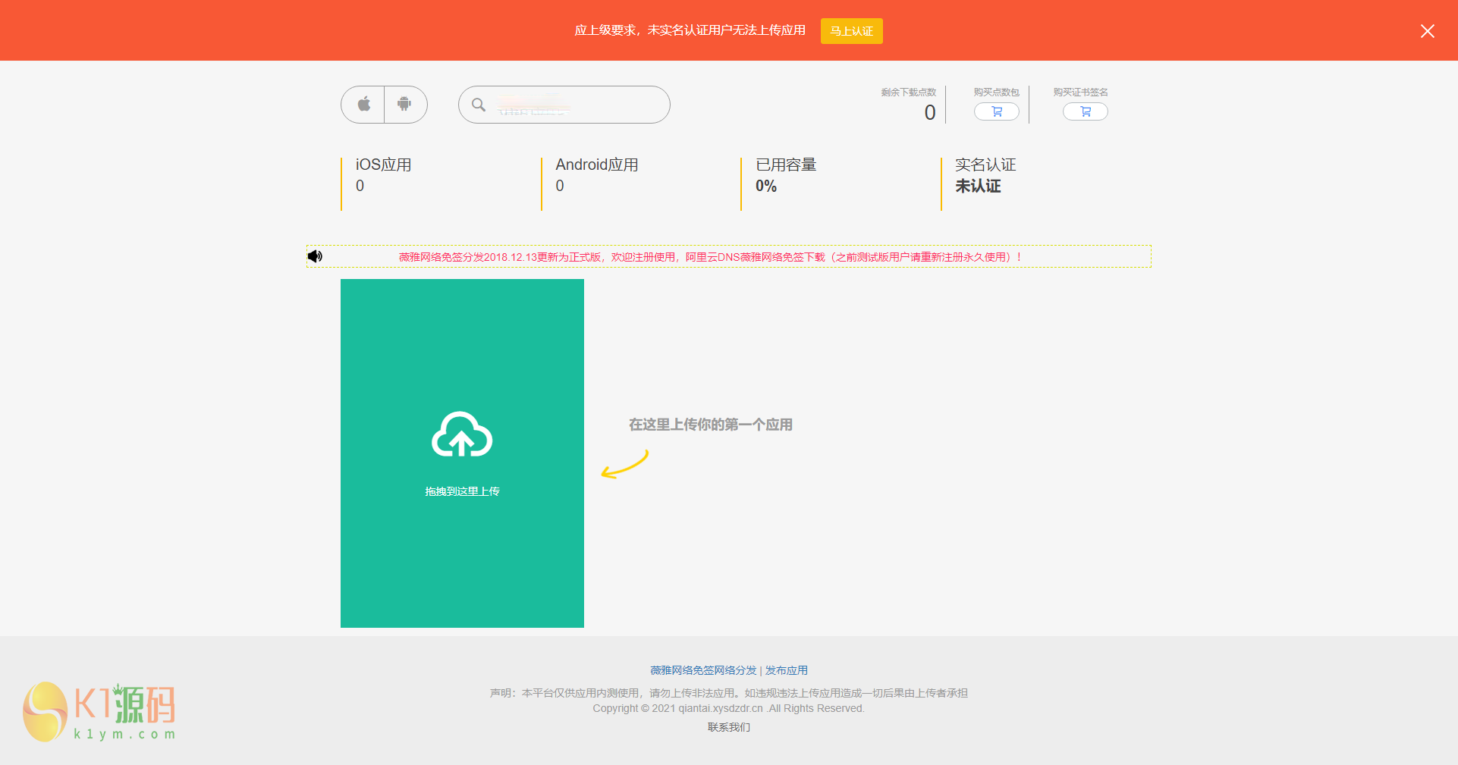This screenshot has height=765, width=1458.
Task: Click the 未认证 real-name status
Action: [979, 186]
